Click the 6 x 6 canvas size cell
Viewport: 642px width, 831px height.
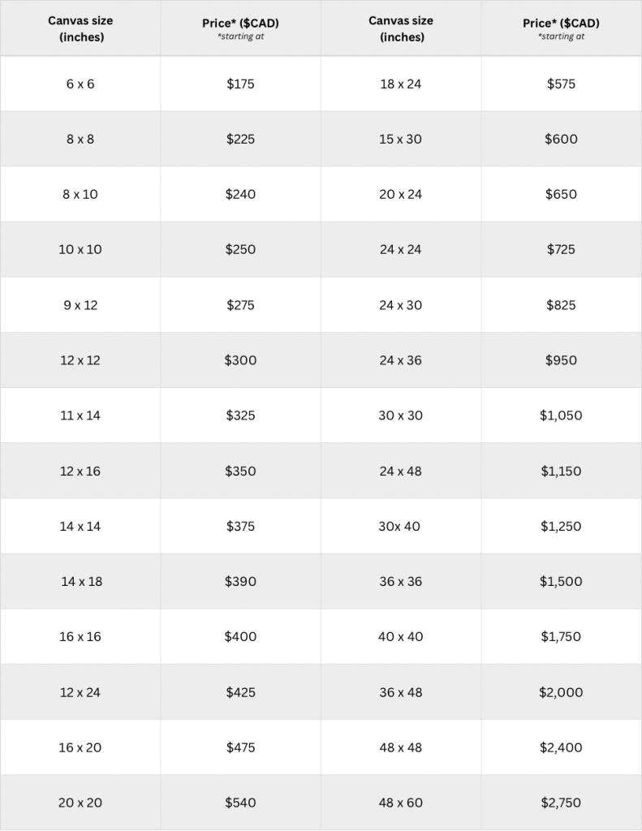(80, 84)
